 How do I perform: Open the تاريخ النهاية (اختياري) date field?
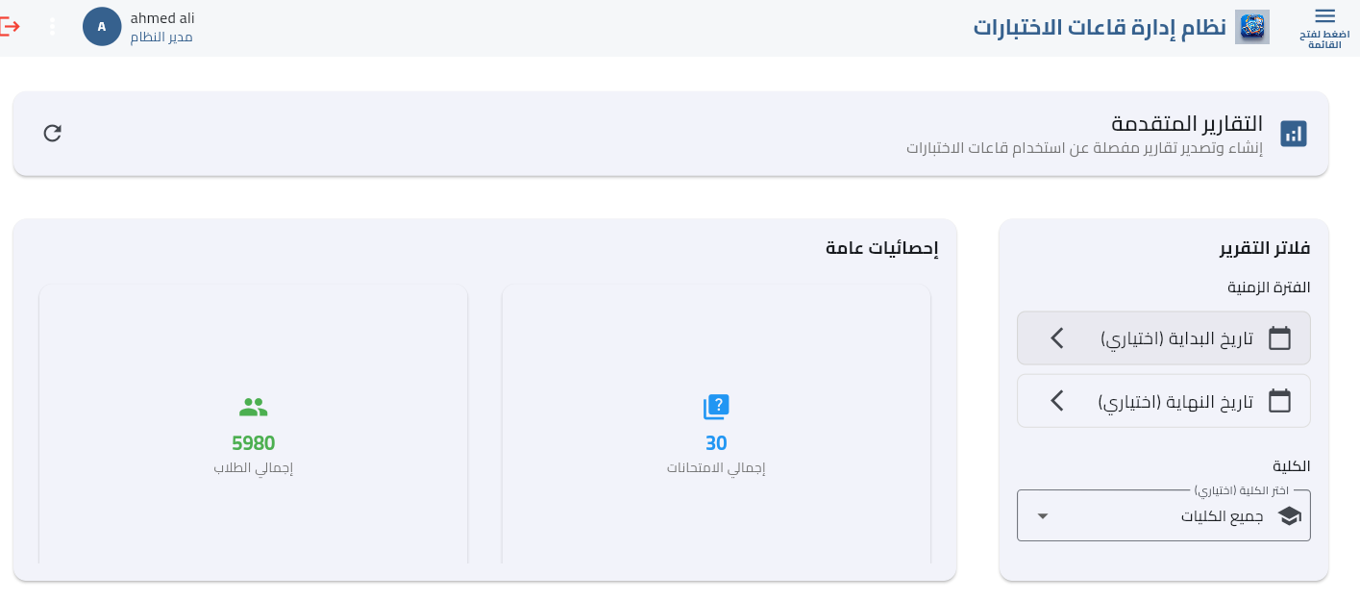click(1164, 400)
